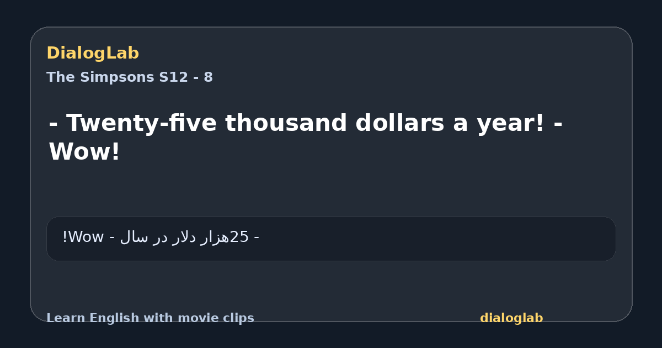
Task: Open The Simpsons S12 - 8 episode label
Action: 130,77
